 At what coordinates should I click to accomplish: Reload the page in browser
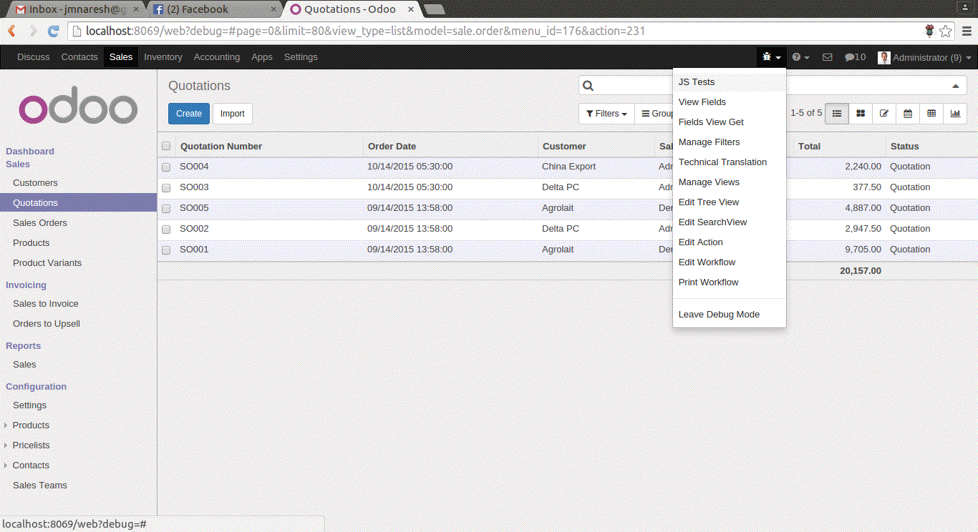[x=53, y=31]
